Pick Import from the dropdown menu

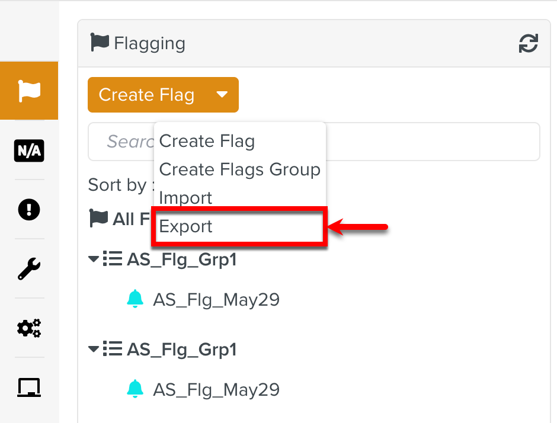click(x=185, y=198)
